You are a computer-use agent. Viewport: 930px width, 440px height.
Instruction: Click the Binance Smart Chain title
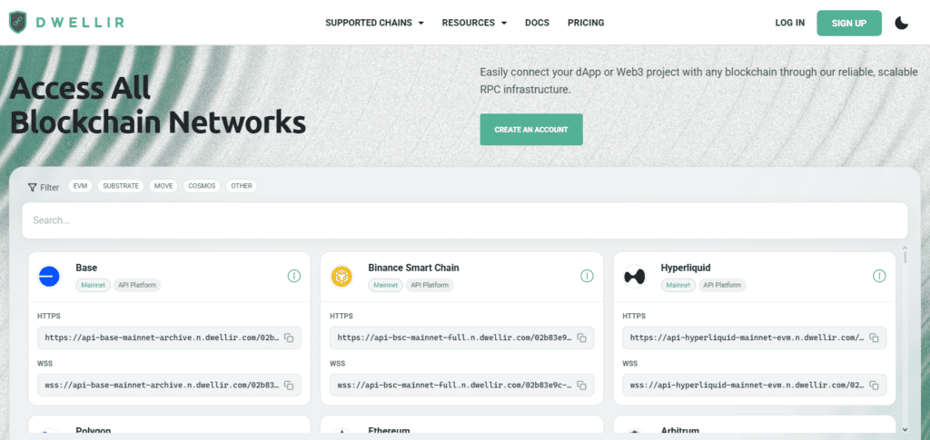tap(413, 268)
